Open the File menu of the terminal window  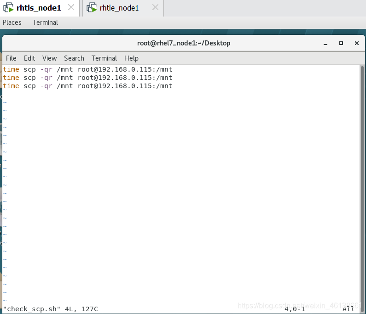tap(11, 58)
